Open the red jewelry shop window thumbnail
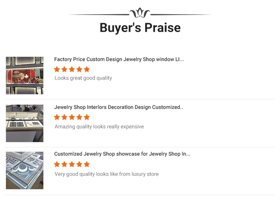Viewport: 280px width, 203px height. click(25, 75)
